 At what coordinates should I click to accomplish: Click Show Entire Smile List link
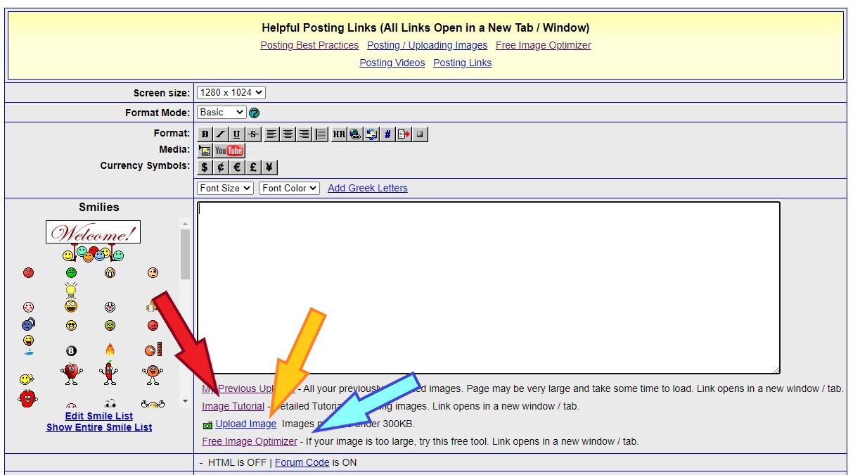(x=99, y=427)
